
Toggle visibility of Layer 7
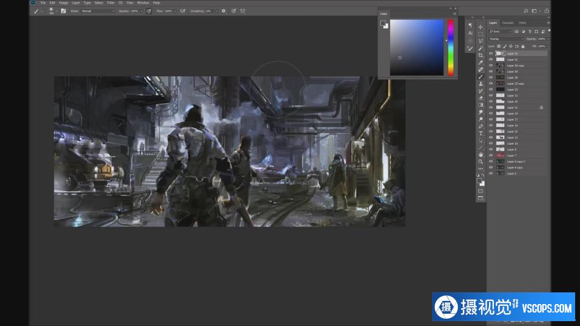point(491,156)
